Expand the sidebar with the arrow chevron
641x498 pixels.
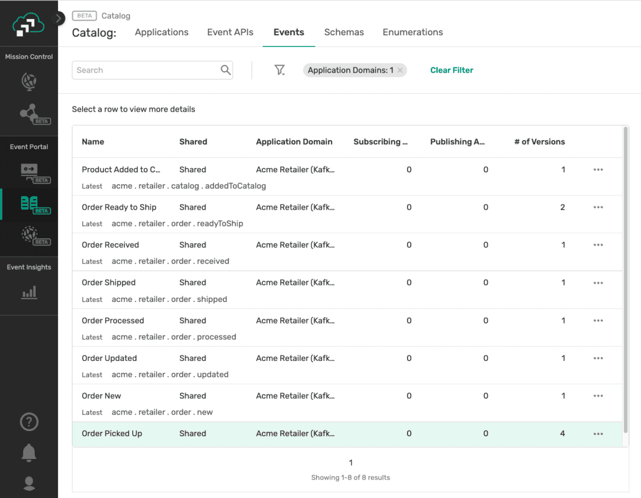59,18
